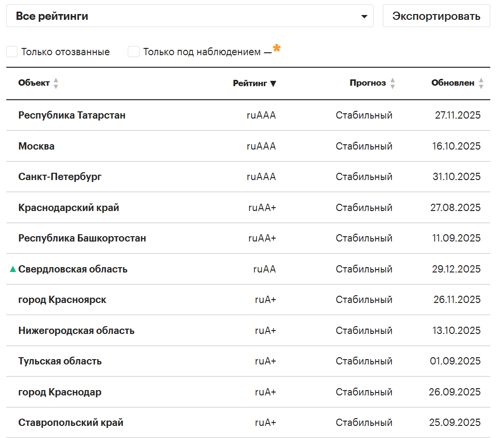Click sort arrows next to Прогноз header
The image size is (497, 438).
click(x=392, y=83)
